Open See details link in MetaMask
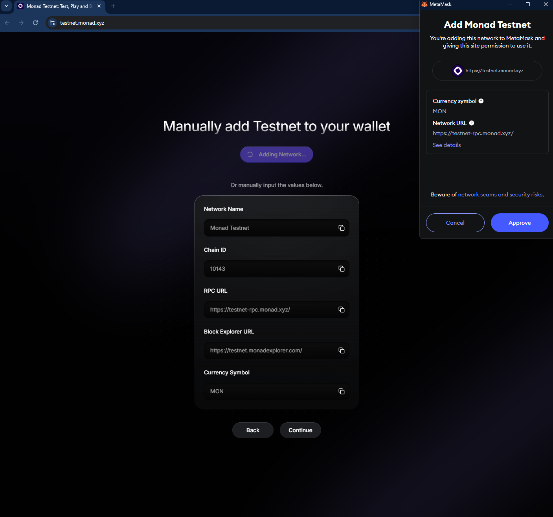 (x=446, y=145)
